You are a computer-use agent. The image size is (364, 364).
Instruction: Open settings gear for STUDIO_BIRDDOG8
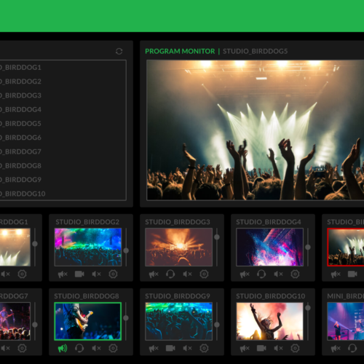coord(113,348)
